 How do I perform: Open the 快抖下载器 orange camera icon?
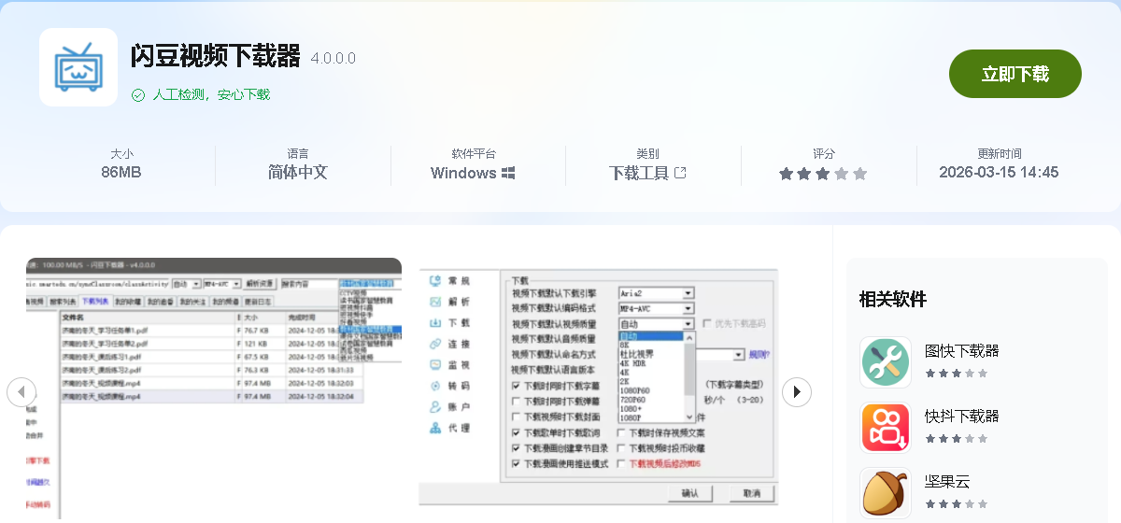886,428
